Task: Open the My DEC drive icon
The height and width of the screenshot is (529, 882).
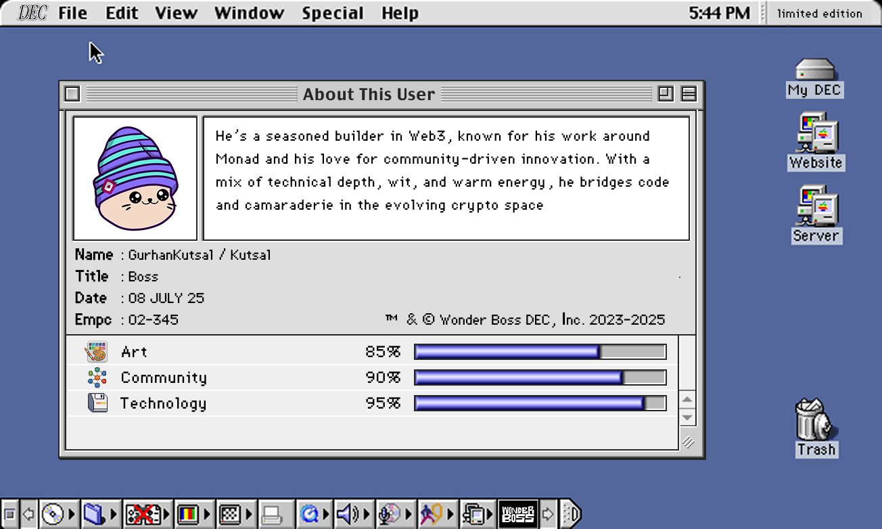Action: click(x=814, y=70)
